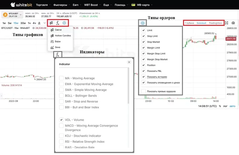Click fx icon above the Indicator panel
The height and width of the screenshot is (155, 239).
pyautogui.click(x=57, y=55)
